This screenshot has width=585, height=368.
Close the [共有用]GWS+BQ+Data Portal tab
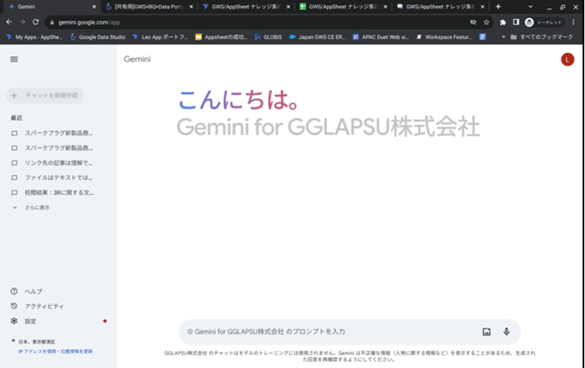pos(191,7)
